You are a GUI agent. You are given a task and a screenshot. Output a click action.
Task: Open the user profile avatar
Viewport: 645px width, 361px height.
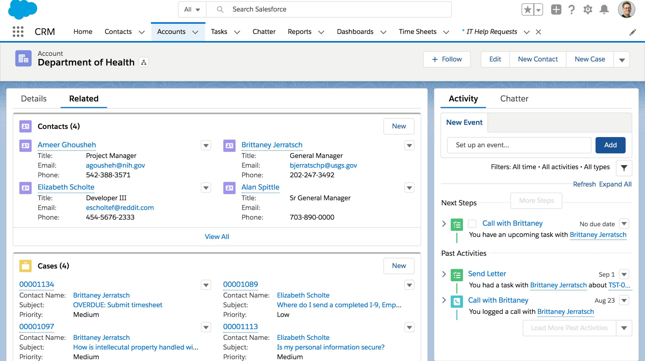(627, 10)
